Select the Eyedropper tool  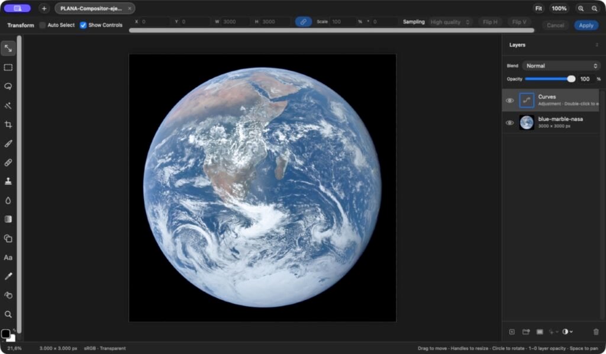point(8,276)
